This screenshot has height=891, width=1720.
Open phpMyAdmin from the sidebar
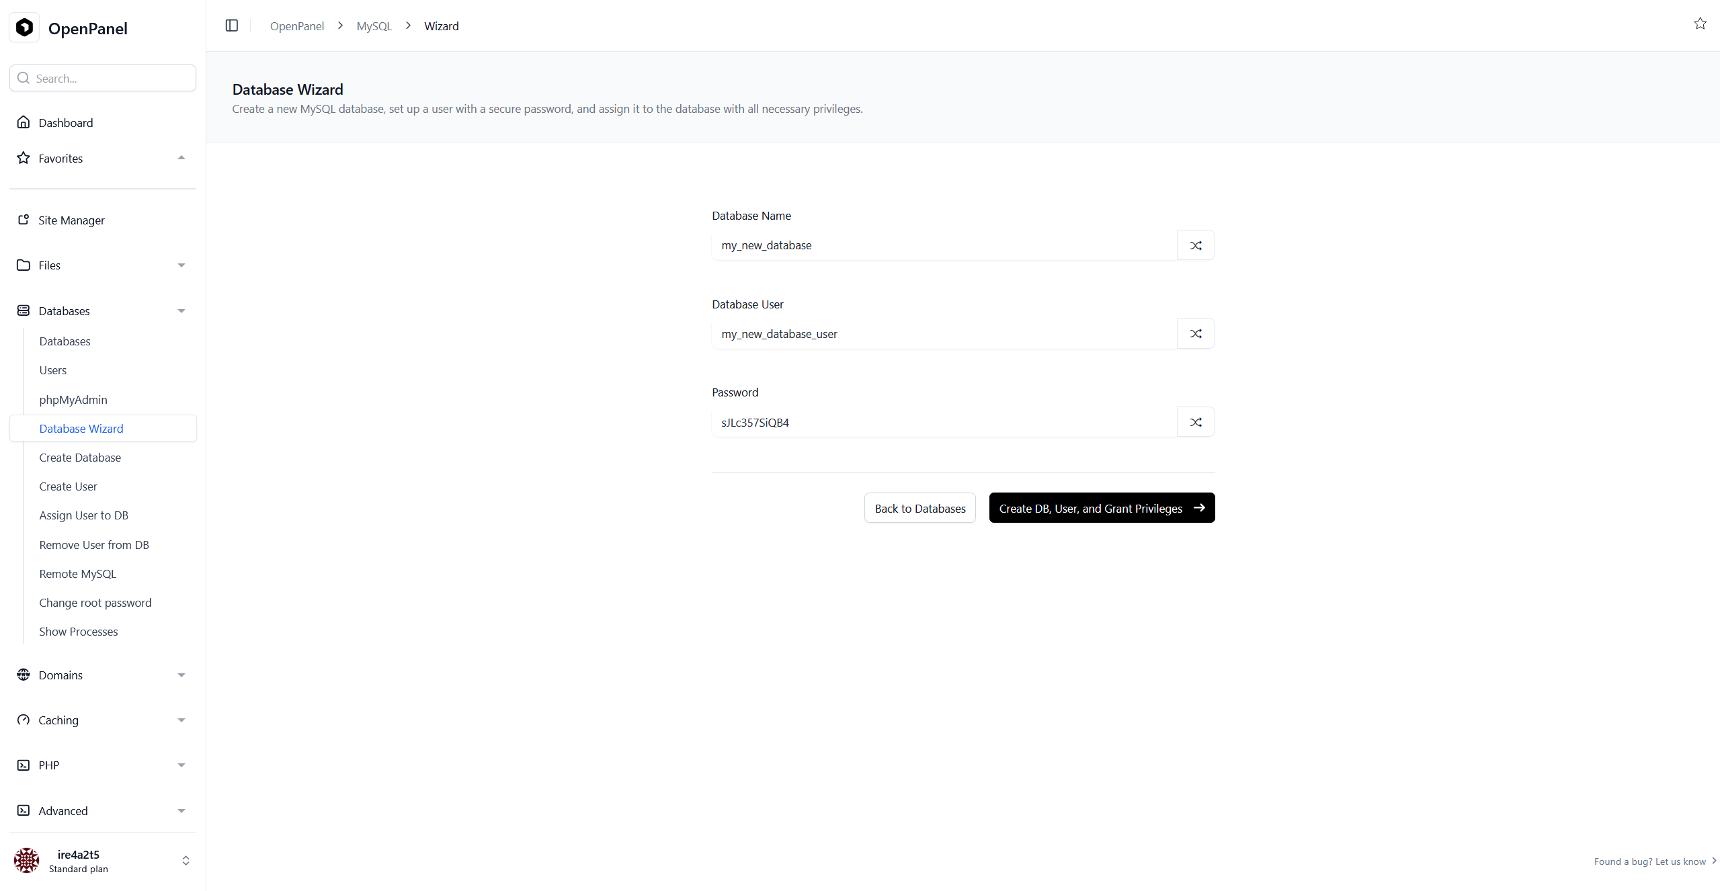click(x=73, y=400)
